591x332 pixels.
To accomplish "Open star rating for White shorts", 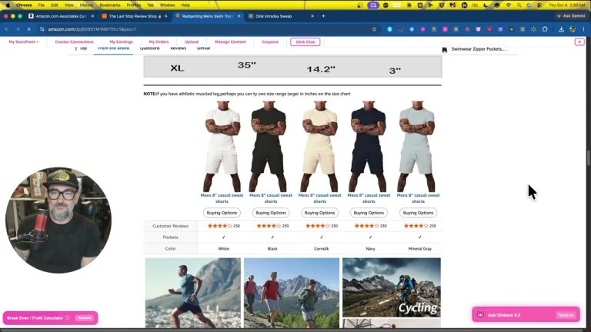I will coord(220,226).
